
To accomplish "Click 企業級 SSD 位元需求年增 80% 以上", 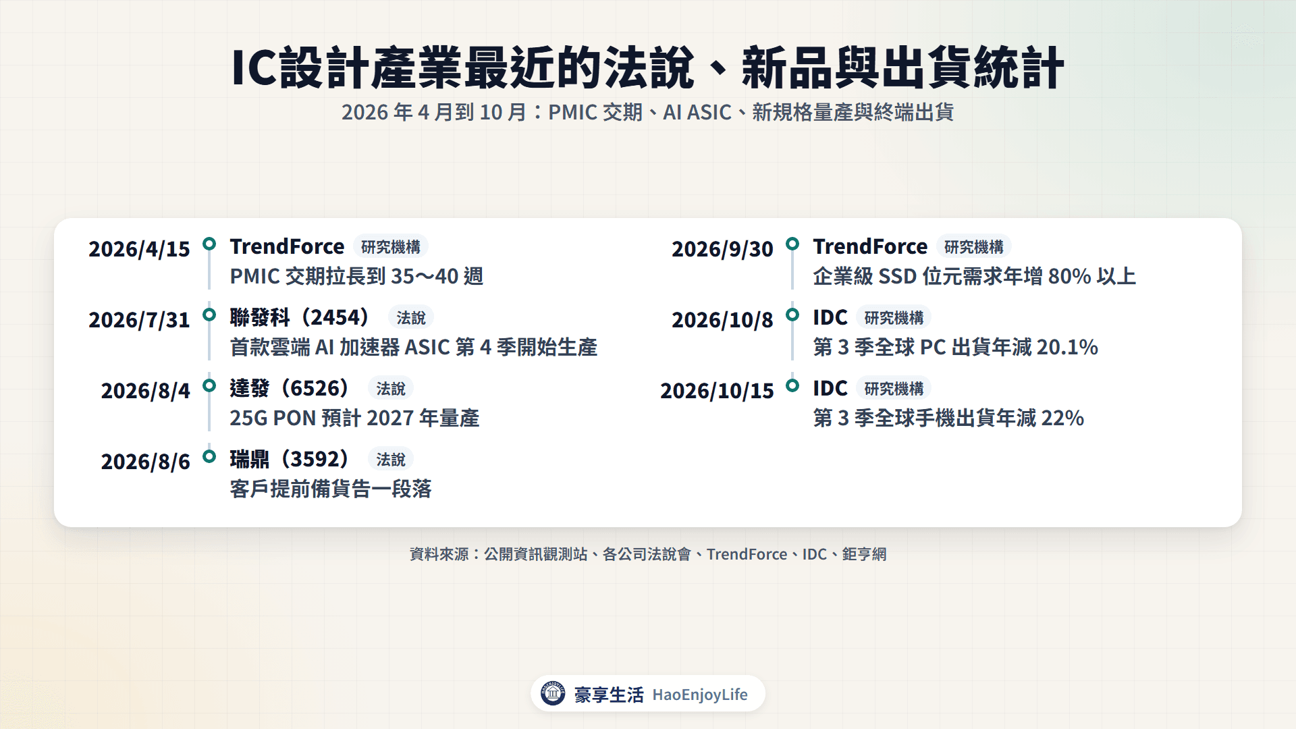I will (x=975, y=277).
